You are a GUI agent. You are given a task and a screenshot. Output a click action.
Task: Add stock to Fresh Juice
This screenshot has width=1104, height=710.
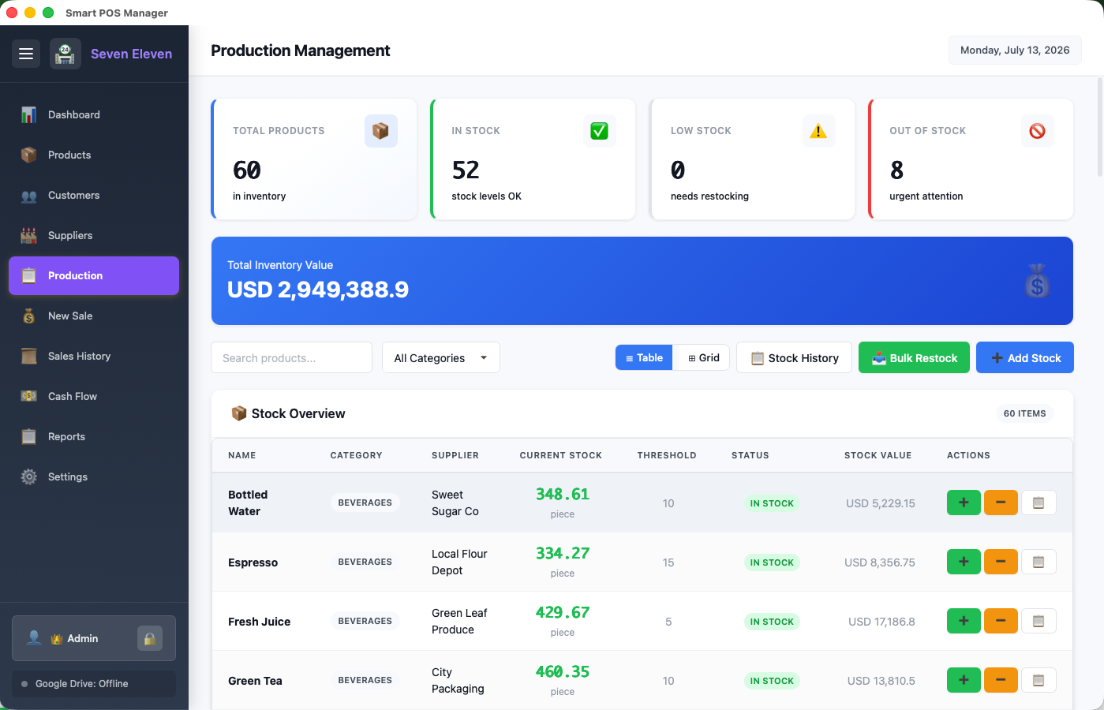pos(964,621)
